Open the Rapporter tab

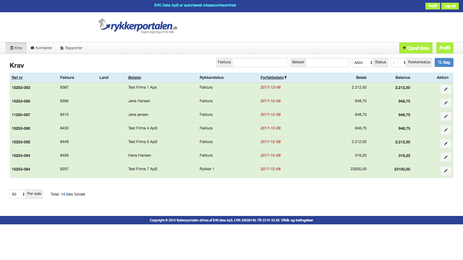pyautogui.click(x=74, y=48)
